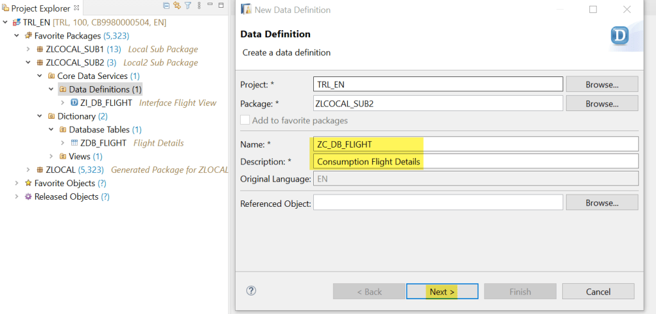Open the filter icon in Project Explorer
The height and width of the screenshot is (314, 656).
[188, 6]
